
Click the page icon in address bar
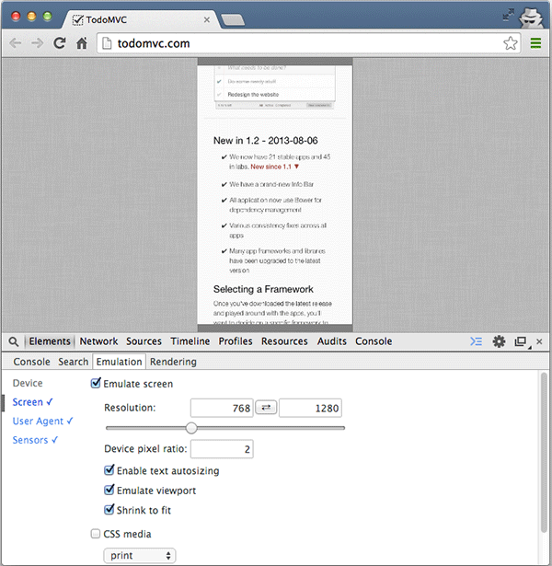click(x=107, y=43)
